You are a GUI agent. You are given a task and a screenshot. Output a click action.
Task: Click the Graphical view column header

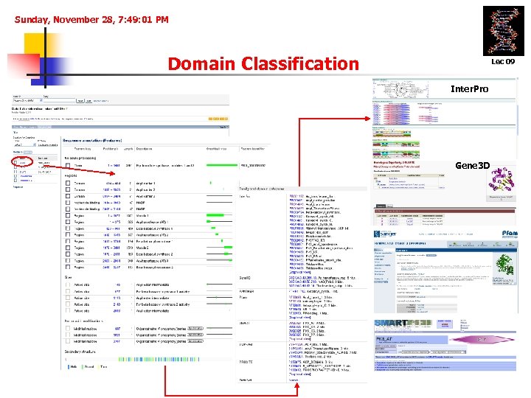[216, 149]
